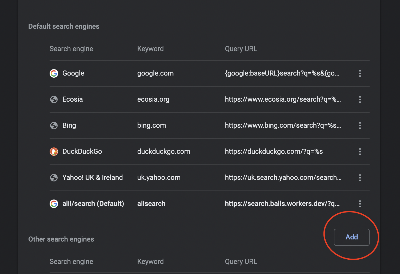Screen dimensions: 400x274
Task: Click the bing.com keyword text
Action: (151, 126)
